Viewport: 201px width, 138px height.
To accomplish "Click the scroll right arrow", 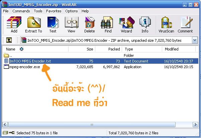I will tap(196, 125).
